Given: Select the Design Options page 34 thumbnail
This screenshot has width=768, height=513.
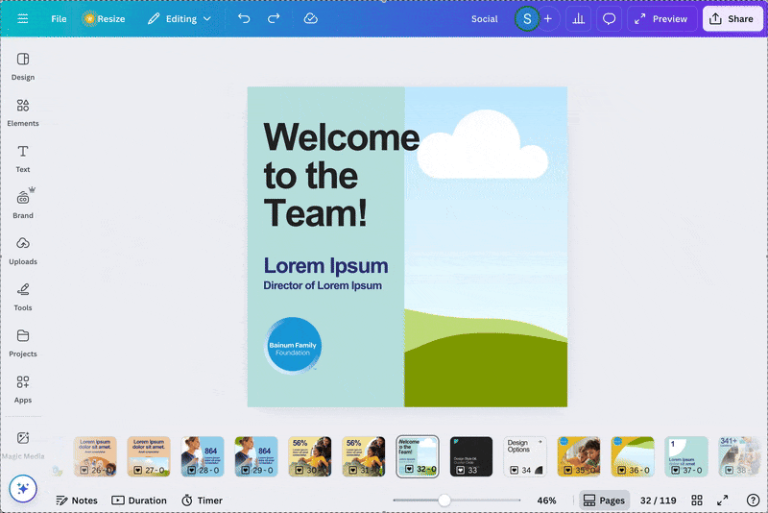Looking at the screenshot, I should pos(525,456).
